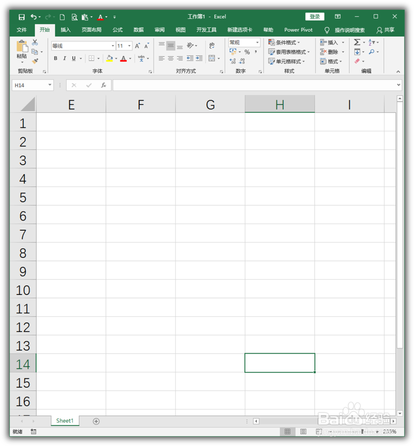Expand the number format dropdown showing 常规

(x=258, y=43)
